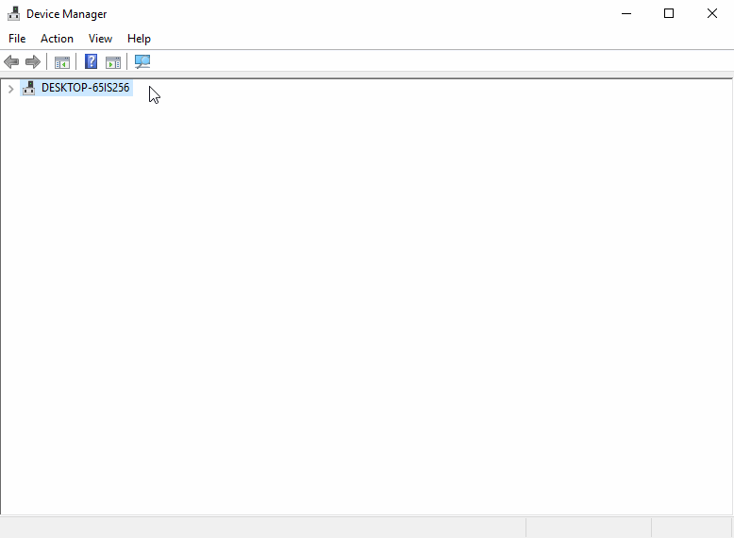Open the View menu

100,39
